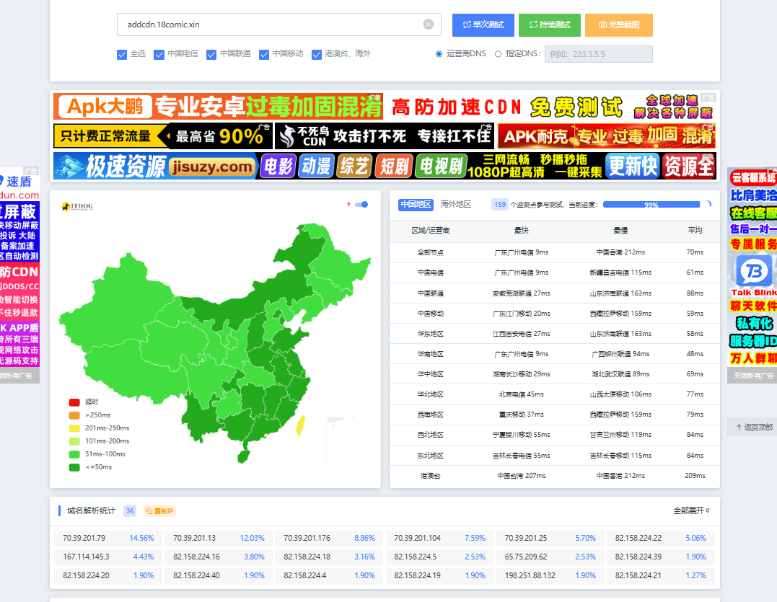Select the 指定DNS radio button
The height and width of the screenshot is (602, 777).
(x=499, y=54)
